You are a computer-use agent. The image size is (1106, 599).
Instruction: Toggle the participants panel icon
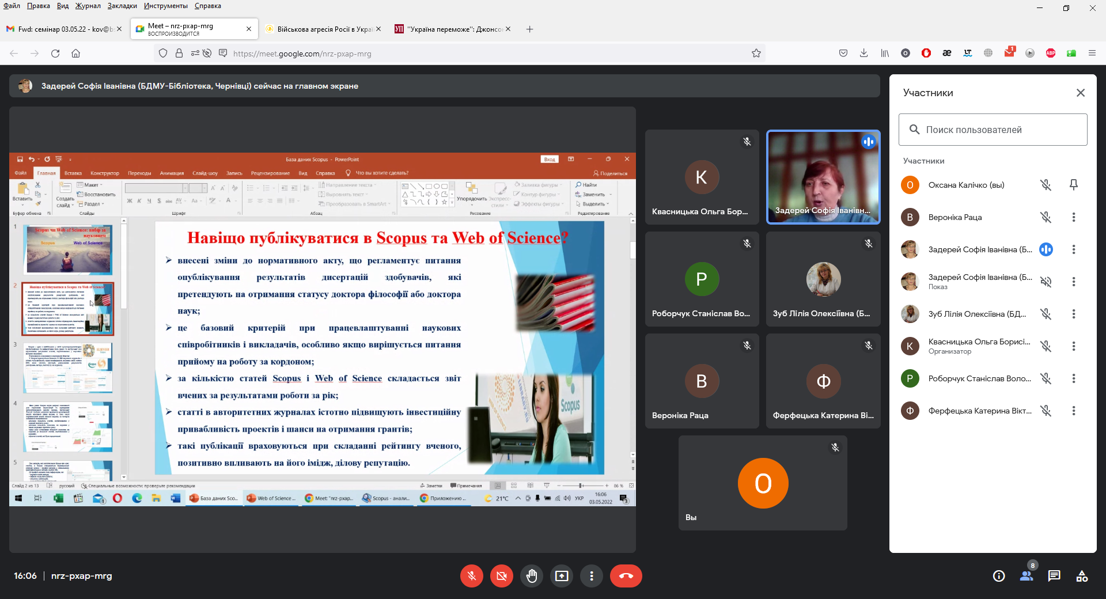pos(1027,576)
